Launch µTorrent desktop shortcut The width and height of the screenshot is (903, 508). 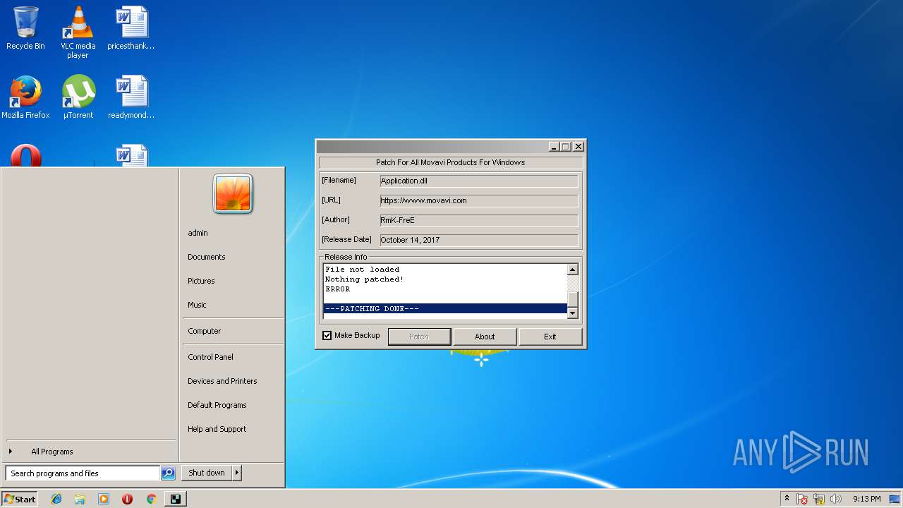[78, 97]
